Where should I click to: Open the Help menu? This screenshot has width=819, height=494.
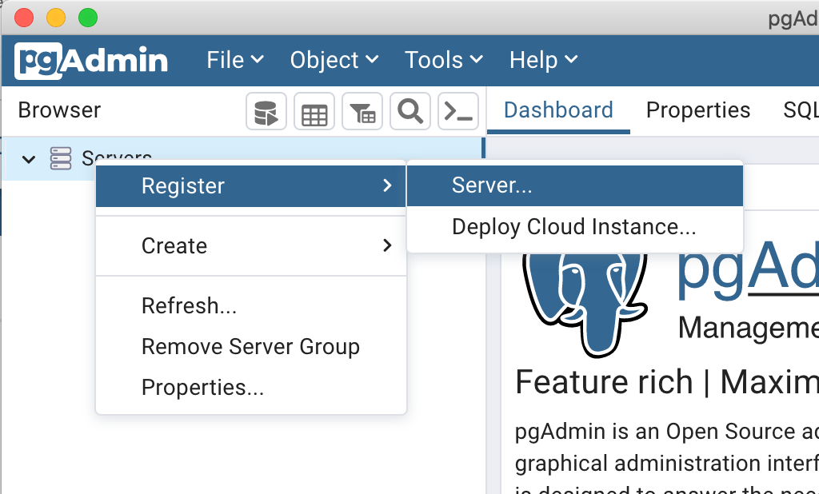click(543, 61)
